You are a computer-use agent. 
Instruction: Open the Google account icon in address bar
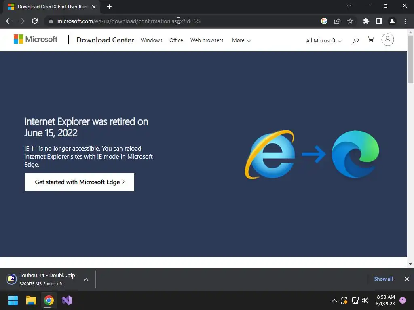(324, 21)
